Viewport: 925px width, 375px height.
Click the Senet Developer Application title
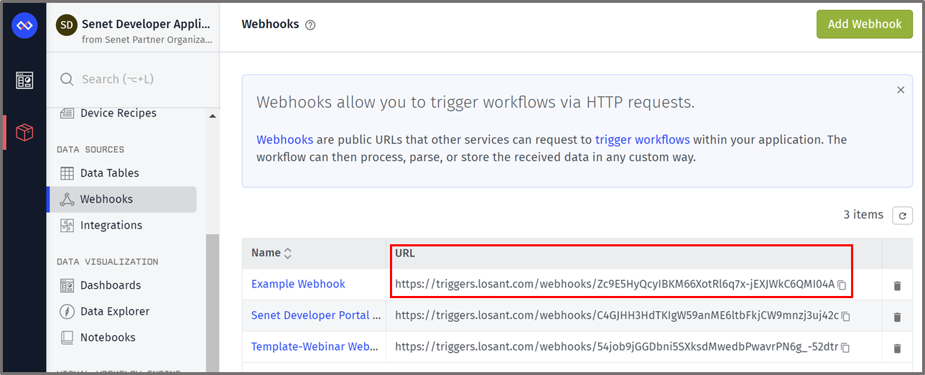point(146,24)
